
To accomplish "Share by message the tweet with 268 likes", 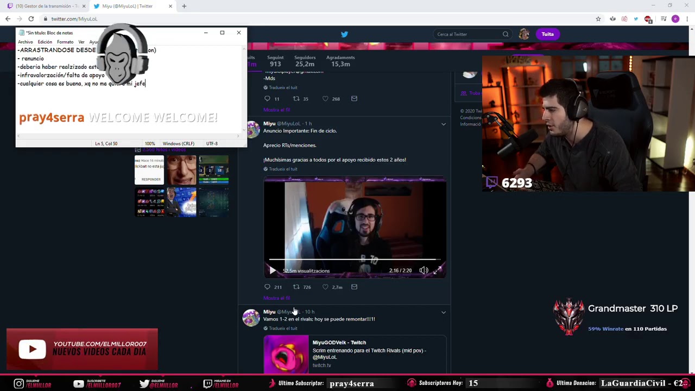I will pyautogui.click(x=354, y=99).
